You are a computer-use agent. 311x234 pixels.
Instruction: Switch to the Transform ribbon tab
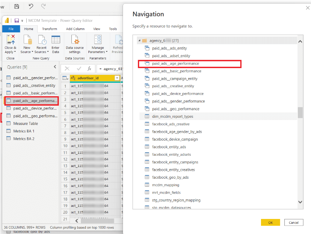click(49, 29)
